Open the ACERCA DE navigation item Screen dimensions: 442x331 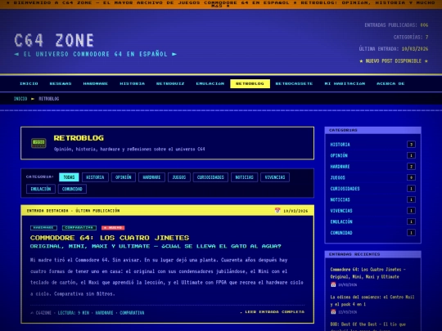390,83
